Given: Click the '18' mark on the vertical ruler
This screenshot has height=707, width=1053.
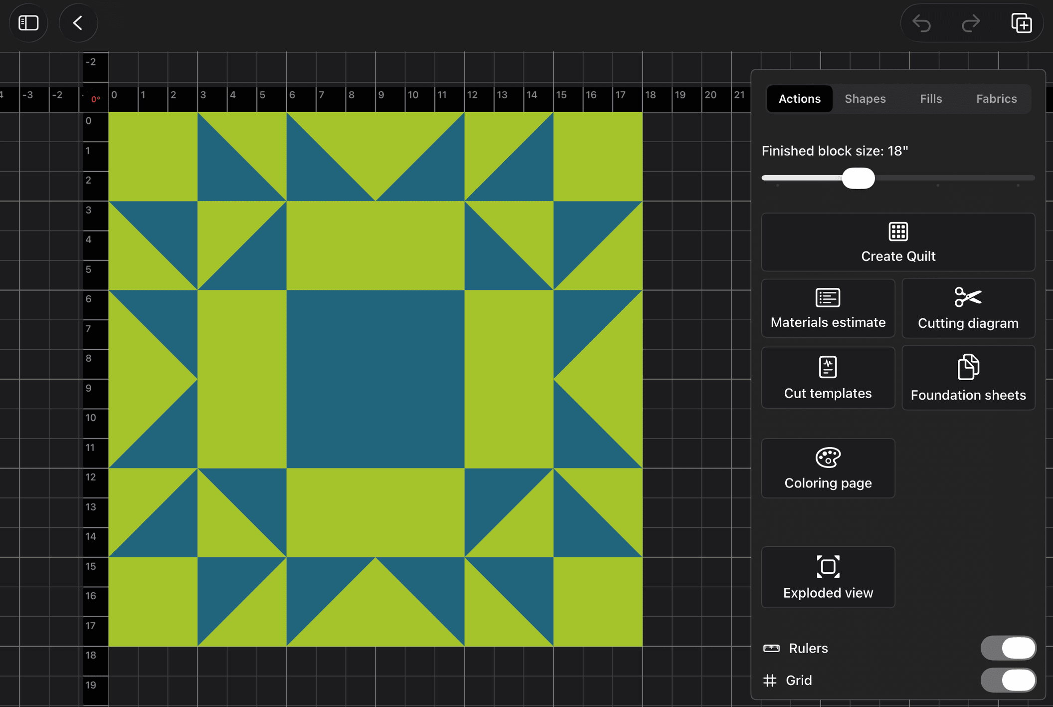Looking at the screenshot, I should pyautogui.click(x=90, y=655).
